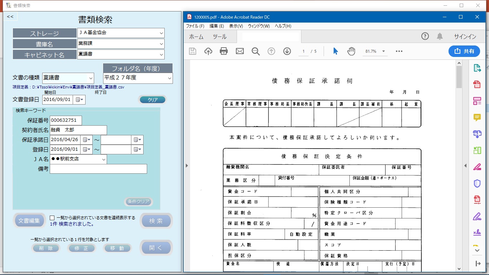The image size is (489, 275).
Task: Open ヘルプ(H) menu in Acrobat
Action: pos(283,26)
